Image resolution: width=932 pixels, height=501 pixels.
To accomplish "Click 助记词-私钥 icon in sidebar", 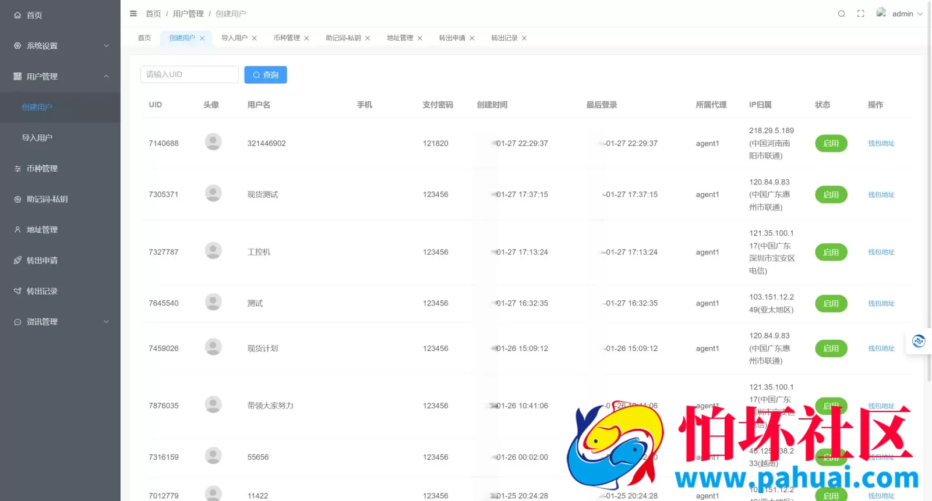I will click(17, 199).
